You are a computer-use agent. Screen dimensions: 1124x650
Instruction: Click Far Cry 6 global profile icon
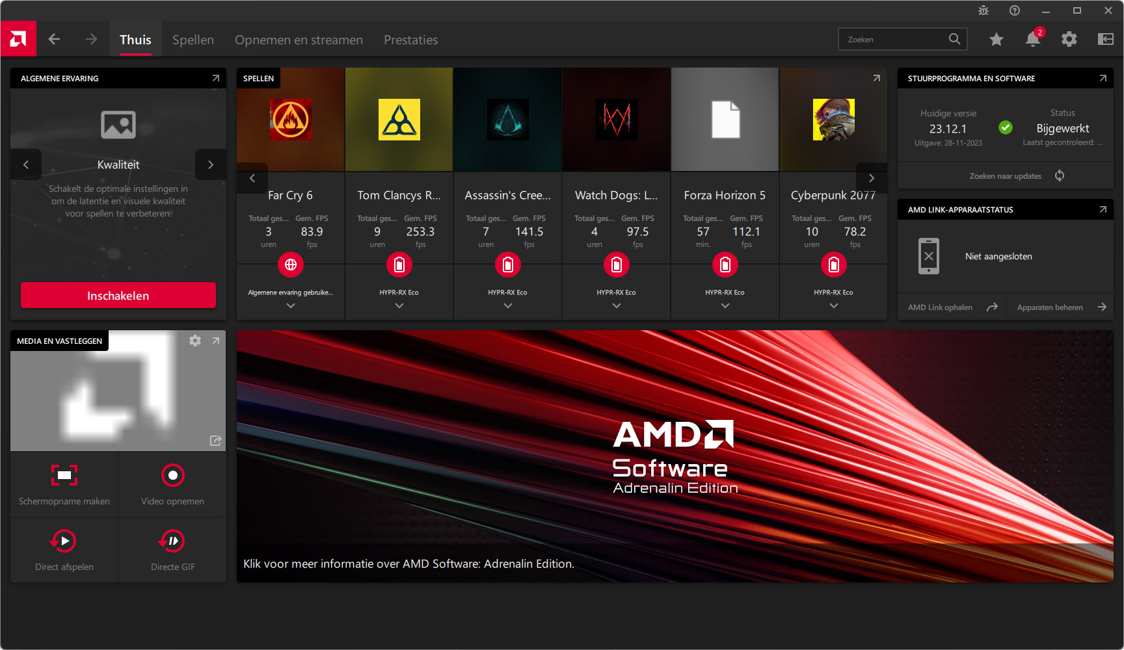click(291, 265)
